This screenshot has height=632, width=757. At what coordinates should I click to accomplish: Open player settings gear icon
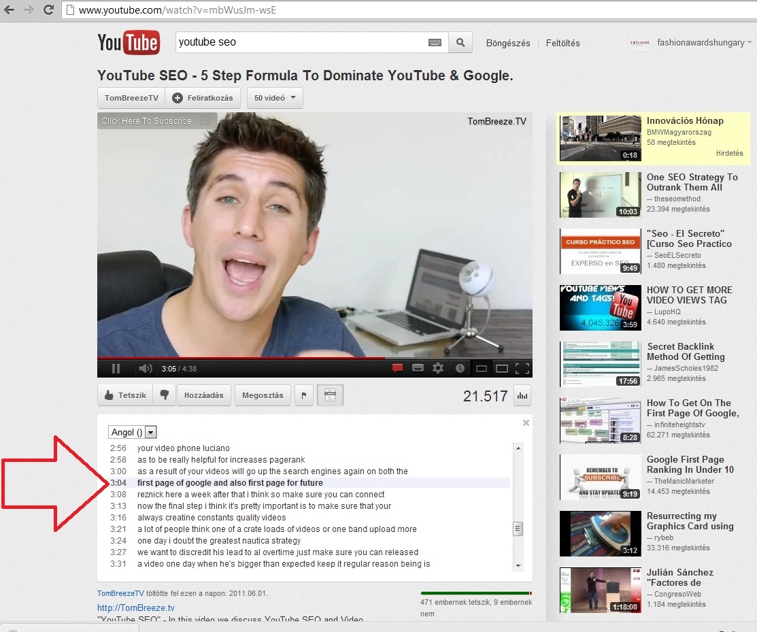tap(438, 369)
